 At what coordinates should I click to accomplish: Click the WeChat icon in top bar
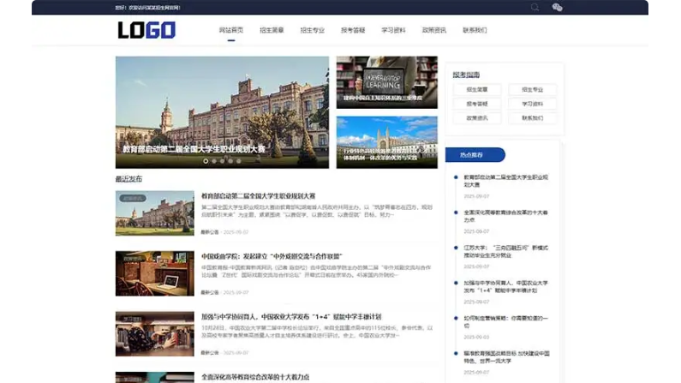[557, 7]
